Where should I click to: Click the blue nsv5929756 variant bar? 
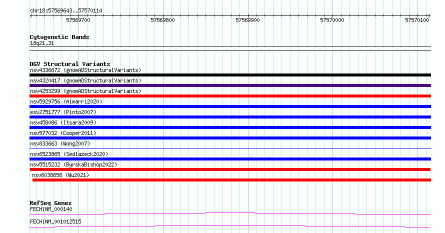pos(230,106)
